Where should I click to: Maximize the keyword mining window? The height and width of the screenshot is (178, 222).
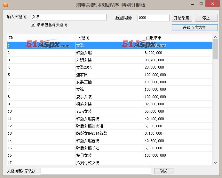click(201, 4)
